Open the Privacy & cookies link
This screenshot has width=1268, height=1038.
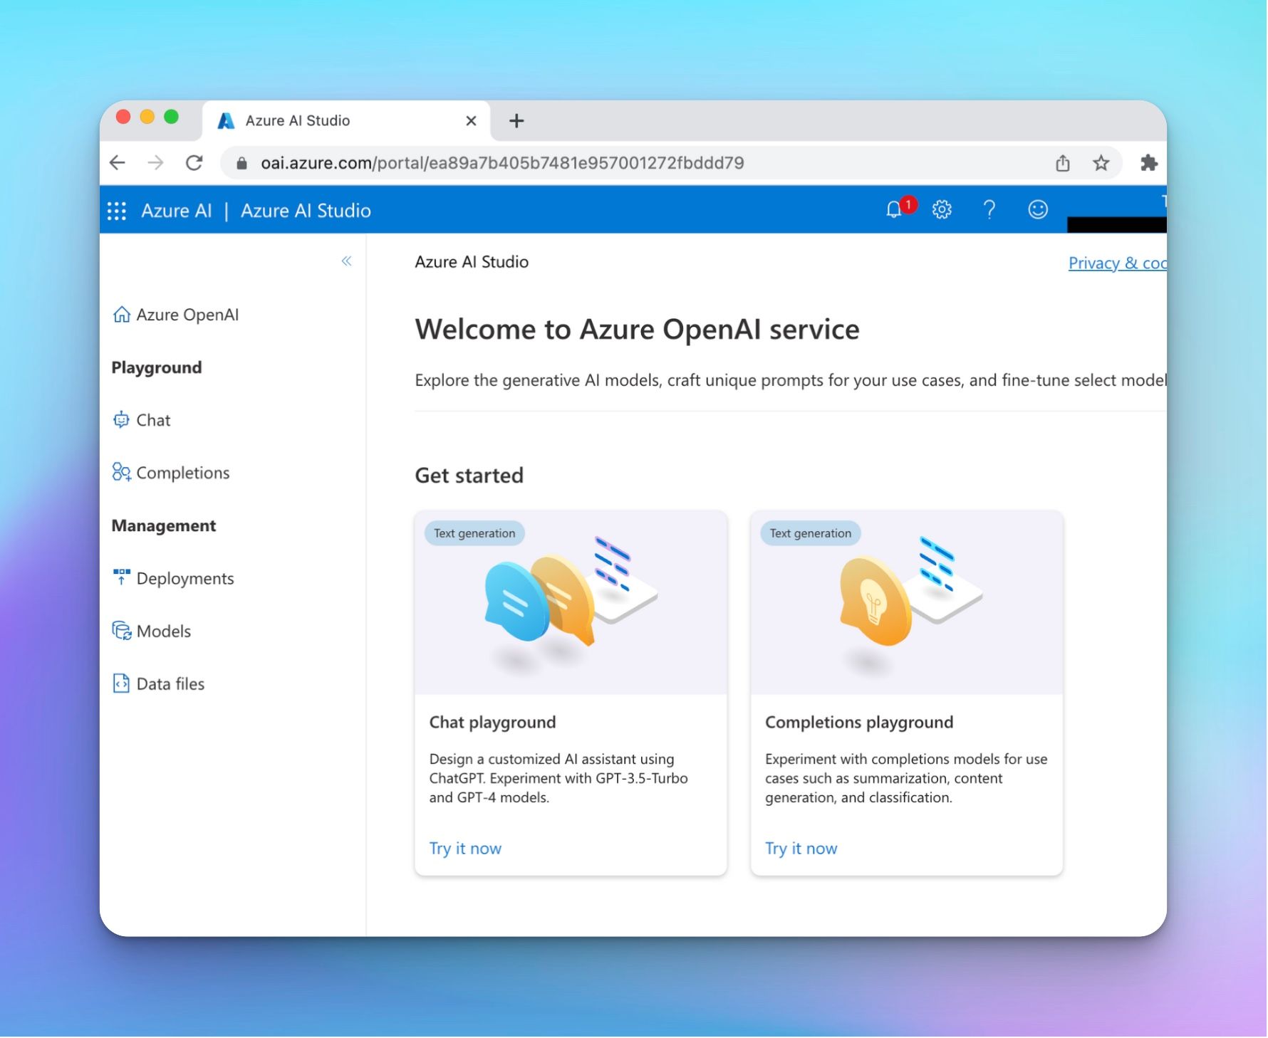tap(1117, 263)
